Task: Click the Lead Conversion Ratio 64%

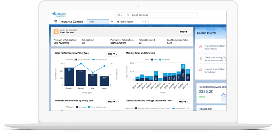Action: [170, 43]
